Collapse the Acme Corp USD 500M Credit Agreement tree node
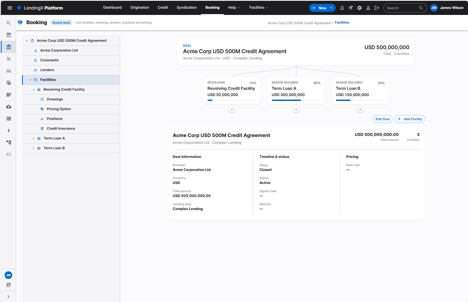 point(27,41)
